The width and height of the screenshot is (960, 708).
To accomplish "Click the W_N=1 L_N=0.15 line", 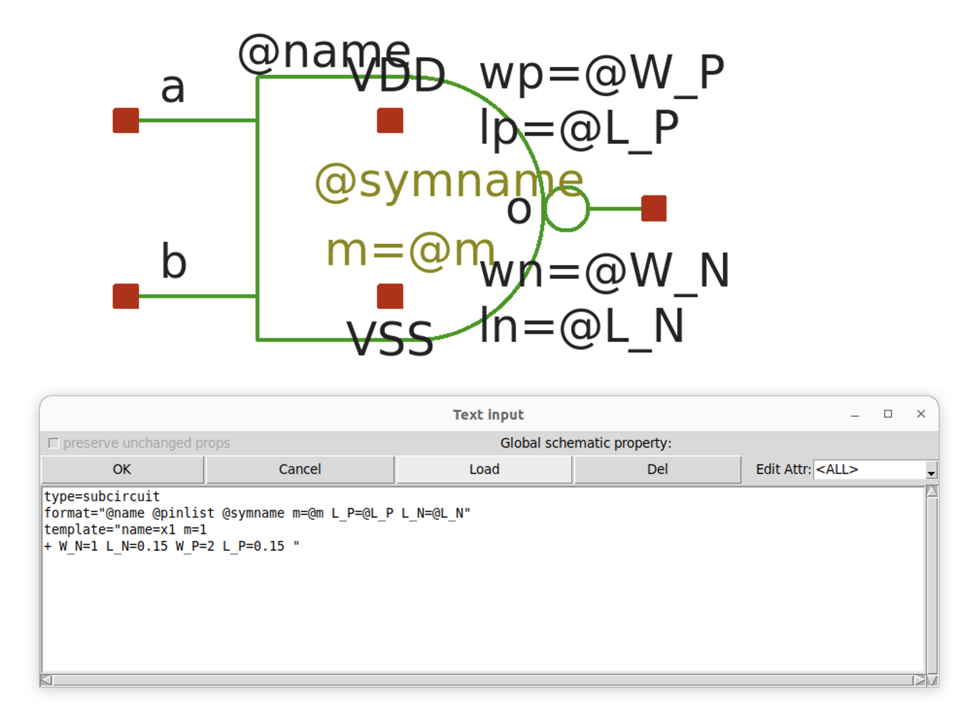I will [171, 546].
